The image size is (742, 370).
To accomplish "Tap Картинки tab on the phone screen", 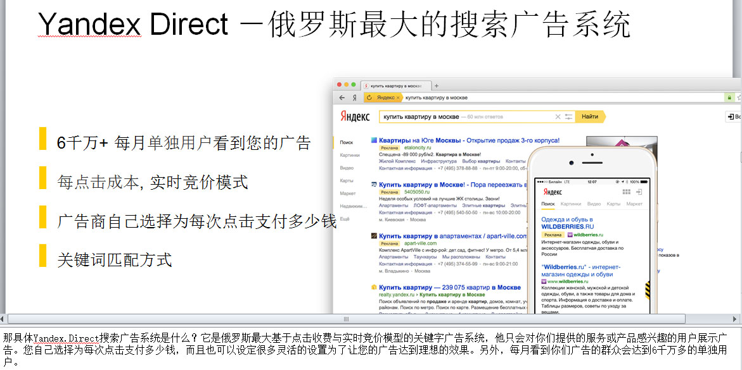I will [570, 204].
